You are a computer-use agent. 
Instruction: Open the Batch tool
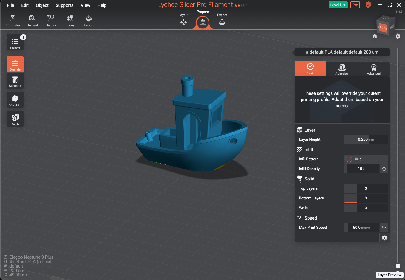click(x=15, y=120)
